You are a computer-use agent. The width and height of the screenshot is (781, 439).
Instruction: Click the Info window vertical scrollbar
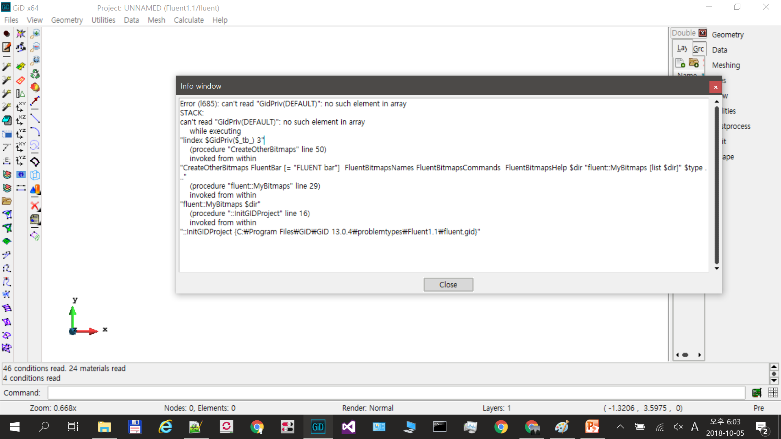coord(716,185)
